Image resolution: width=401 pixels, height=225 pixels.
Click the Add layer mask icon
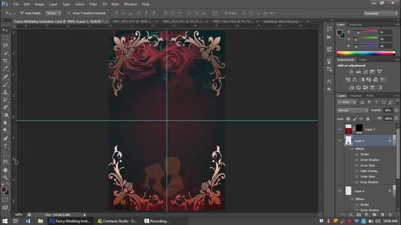(x=359, y=215)
